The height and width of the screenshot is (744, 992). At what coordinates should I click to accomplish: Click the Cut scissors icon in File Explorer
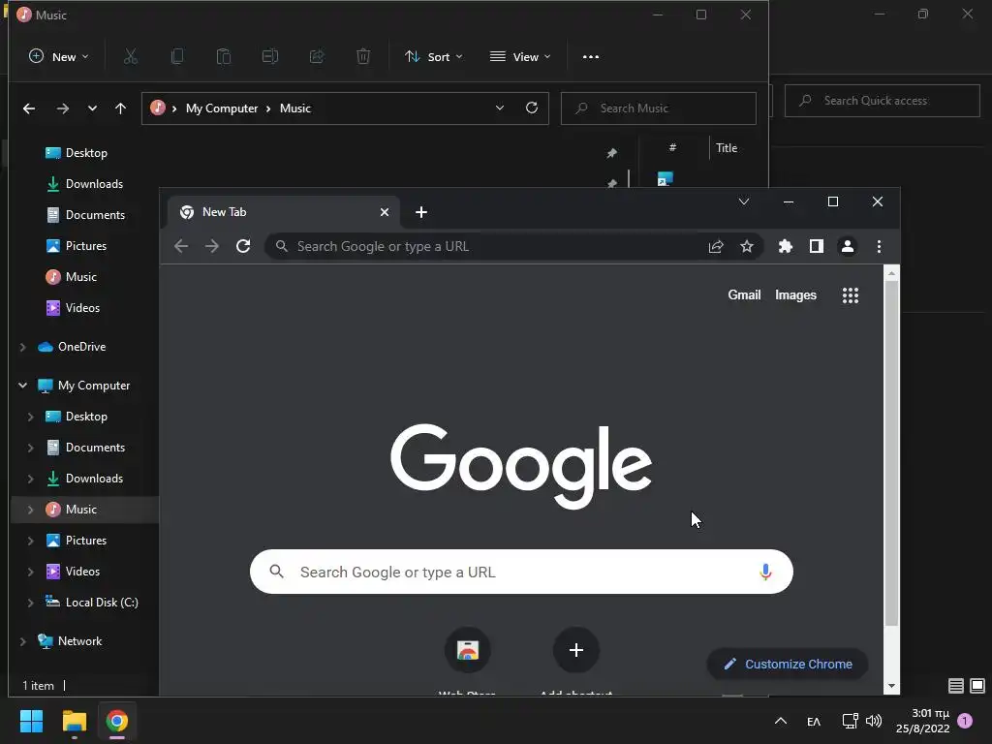[x=131, y=57]
